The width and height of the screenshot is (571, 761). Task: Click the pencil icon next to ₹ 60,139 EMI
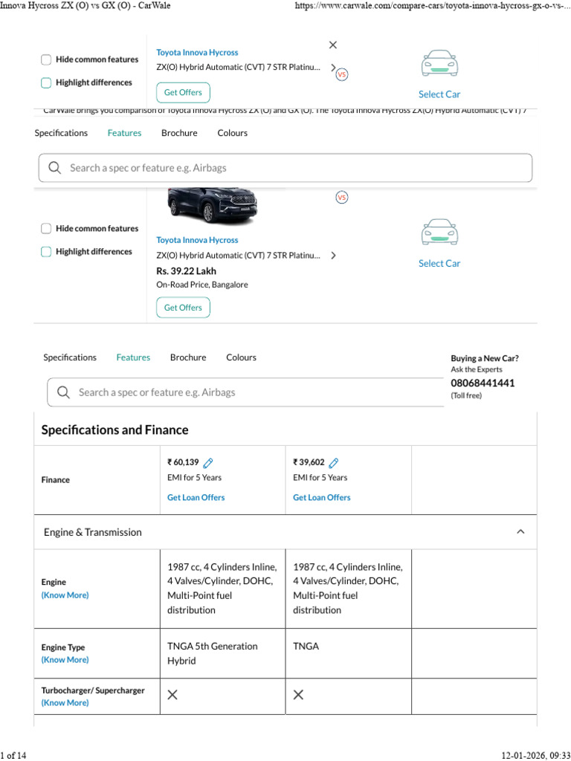208,462
